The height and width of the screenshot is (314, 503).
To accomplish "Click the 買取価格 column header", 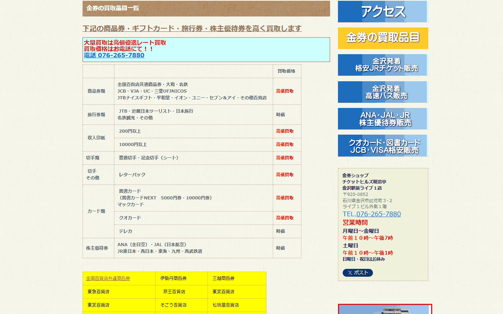I will (286, 71).
